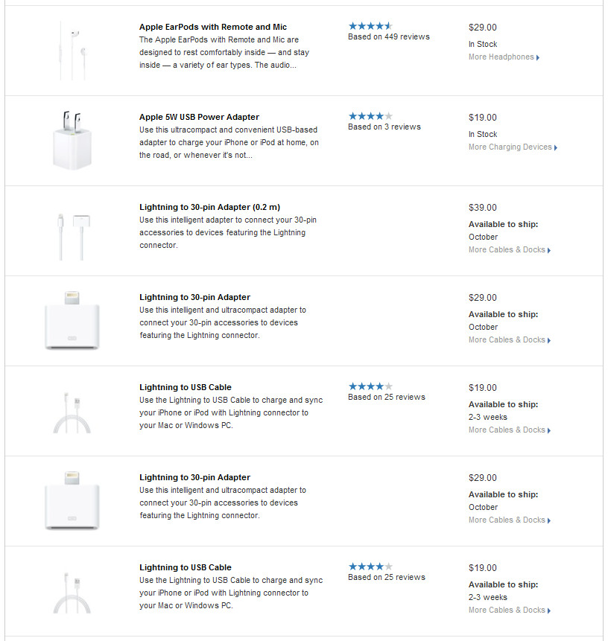This screenshot has width=608, height=641.
Task: View the 'Based on 3 reviews' text
Action: (x=384, y=127)
